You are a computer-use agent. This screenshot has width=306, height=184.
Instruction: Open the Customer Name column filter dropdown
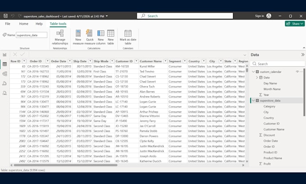(x=165, y=61)
